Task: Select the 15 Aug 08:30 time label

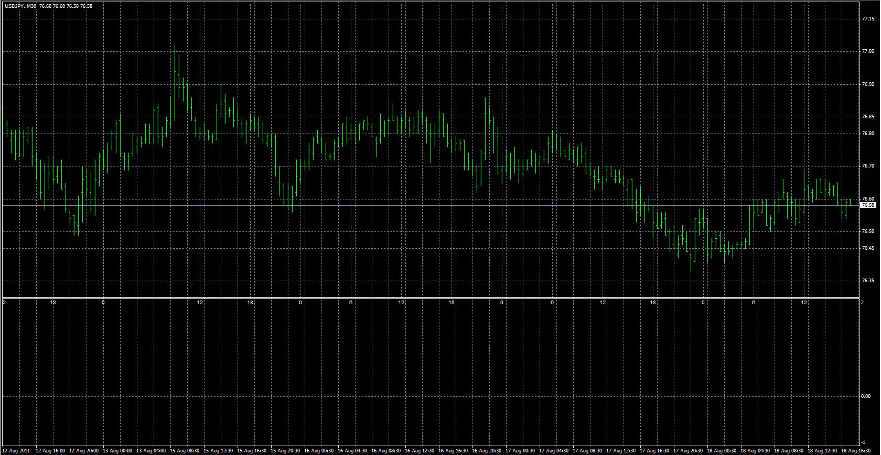Action: point(185,450)
